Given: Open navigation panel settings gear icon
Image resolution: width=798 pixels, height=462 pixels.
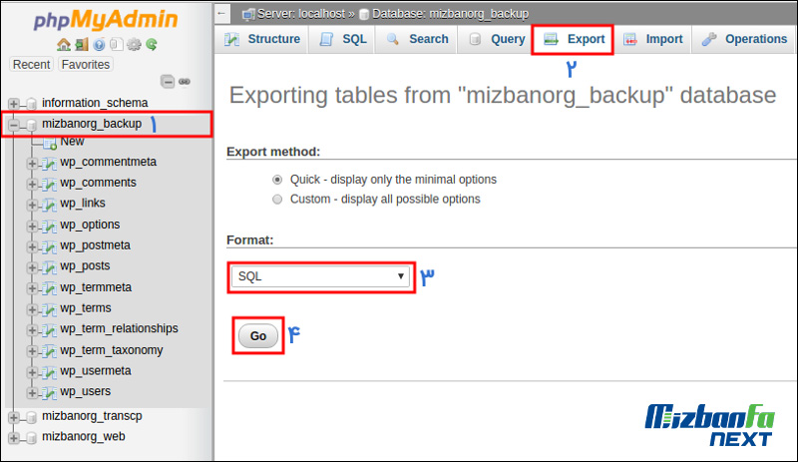Looking at the screenshot, I should [x=134, y=45].
